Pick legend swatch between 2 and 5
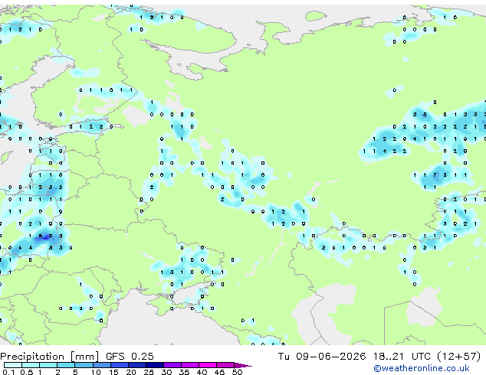Screen dimensions: 486x375 click(66, 365)
